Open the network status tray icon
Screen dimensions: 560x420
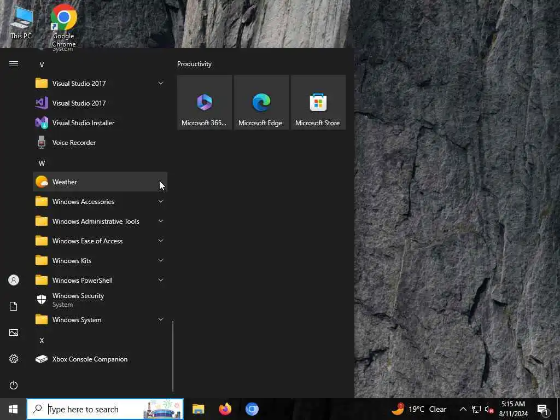pyautogui.click(x=476, y=409)
